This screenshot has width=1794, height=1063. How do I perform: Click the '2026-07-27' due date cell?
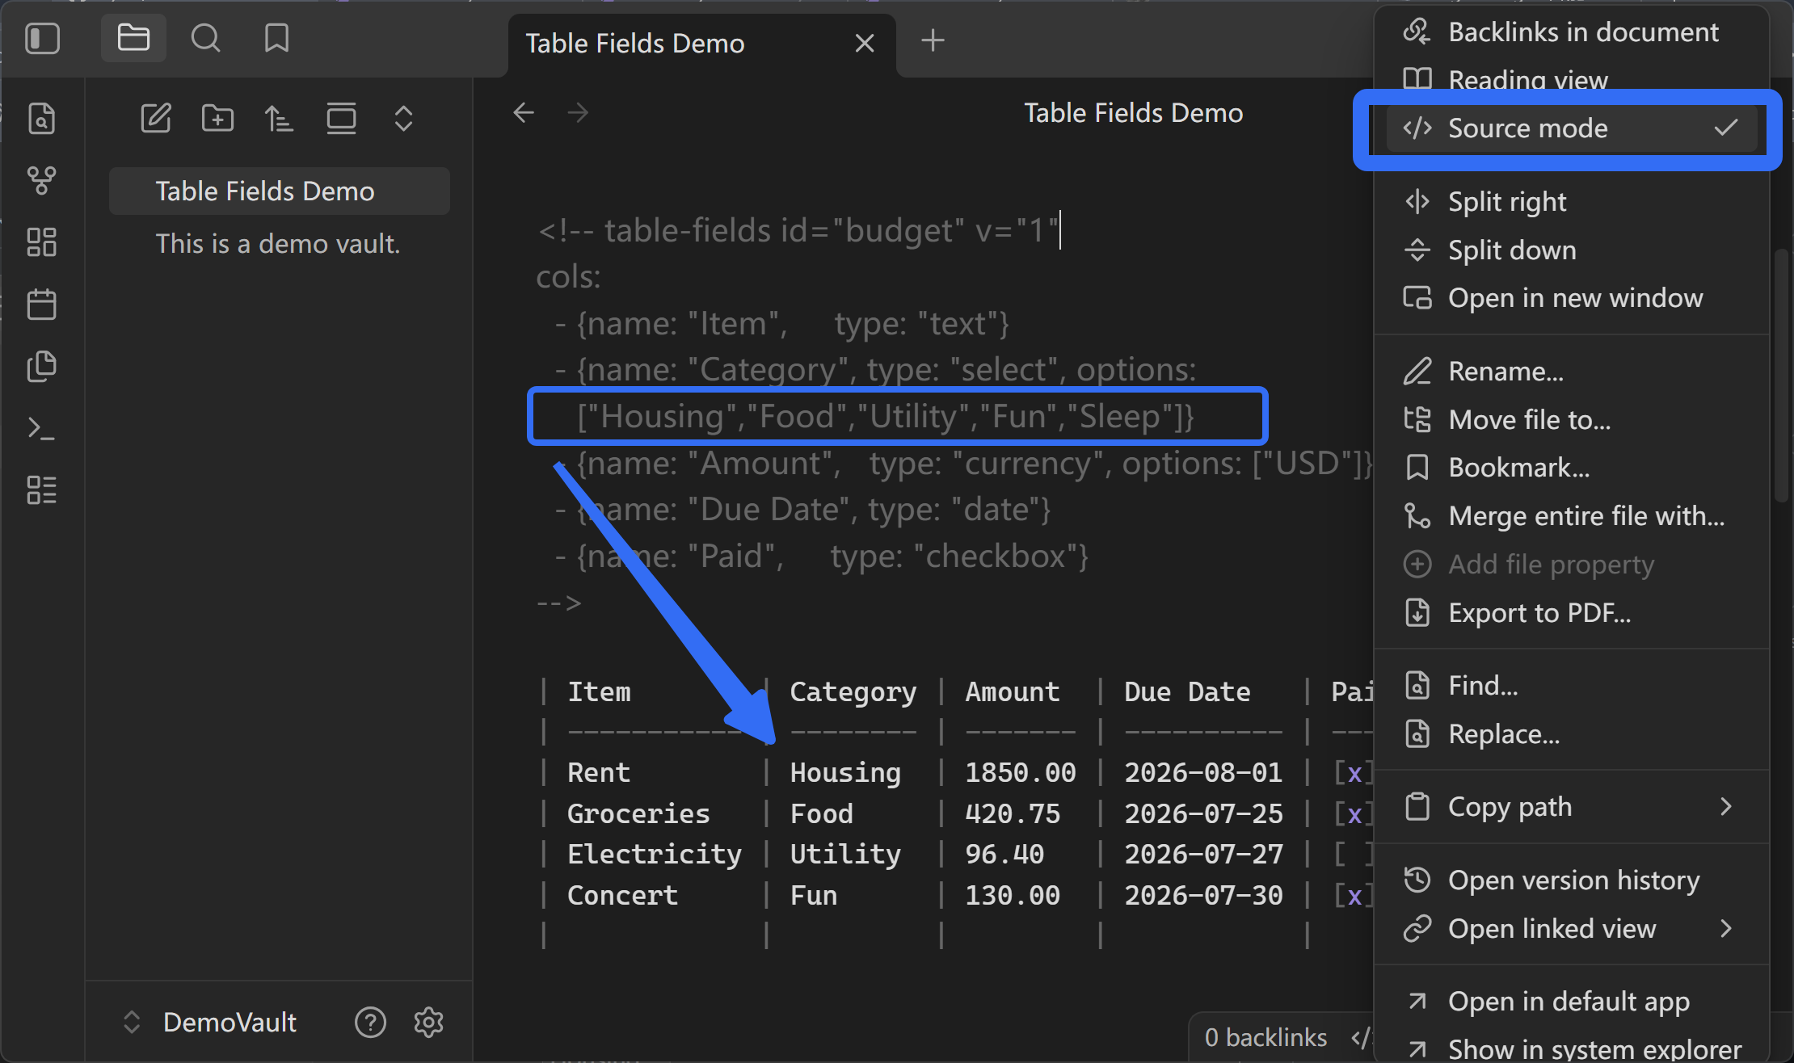click(x=1203, y=855)
